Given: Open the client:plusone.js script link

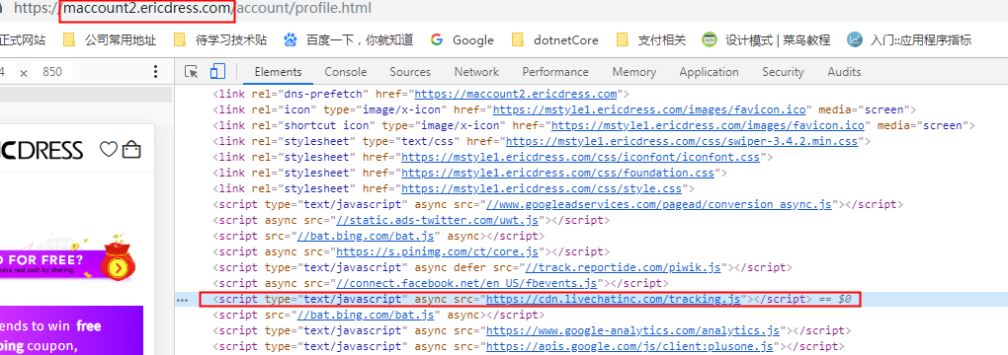Looking at the screenshot, I should point(630,347).
